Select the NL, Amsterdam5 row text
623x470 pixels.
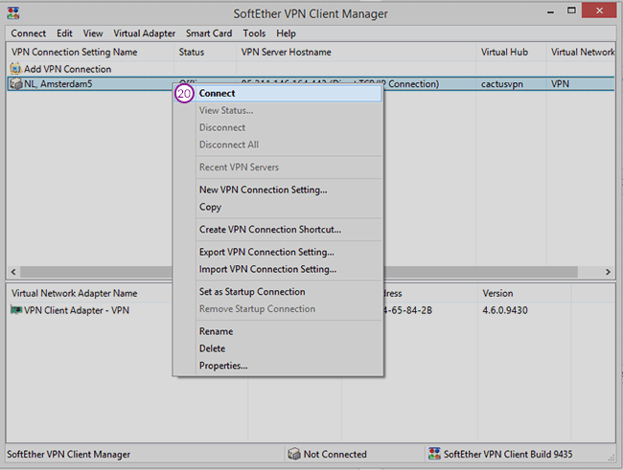58,84
